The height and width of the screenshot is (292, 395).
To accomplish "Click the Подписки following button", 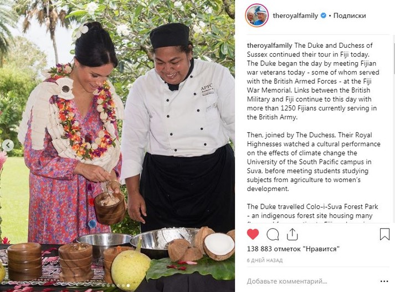I will click(350, 16).
